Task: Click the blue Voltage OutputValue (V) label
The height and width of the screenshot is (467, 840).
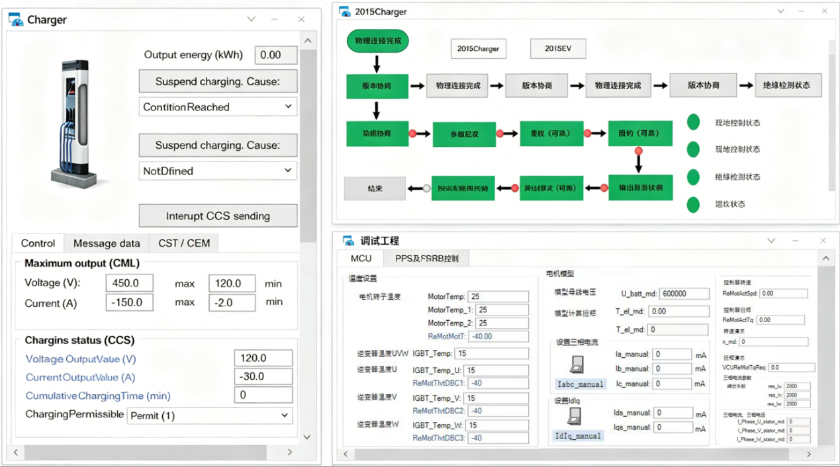Action: pyautogui.click(x=81, y=359)
